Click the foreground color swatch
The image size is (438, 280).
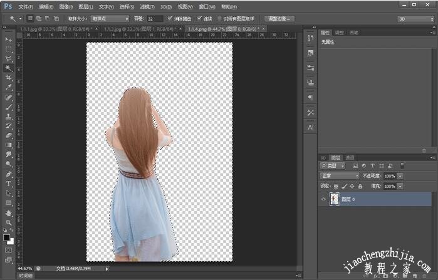tap(7, 238)
